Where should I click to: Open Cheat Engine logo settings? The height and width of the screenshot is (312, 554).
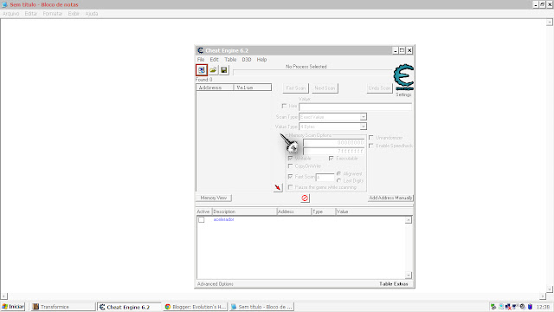tap(403, 77)
